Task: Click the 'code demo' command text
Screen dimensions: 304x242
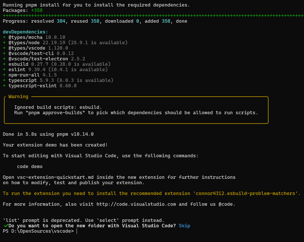Action: coord(30,167)
